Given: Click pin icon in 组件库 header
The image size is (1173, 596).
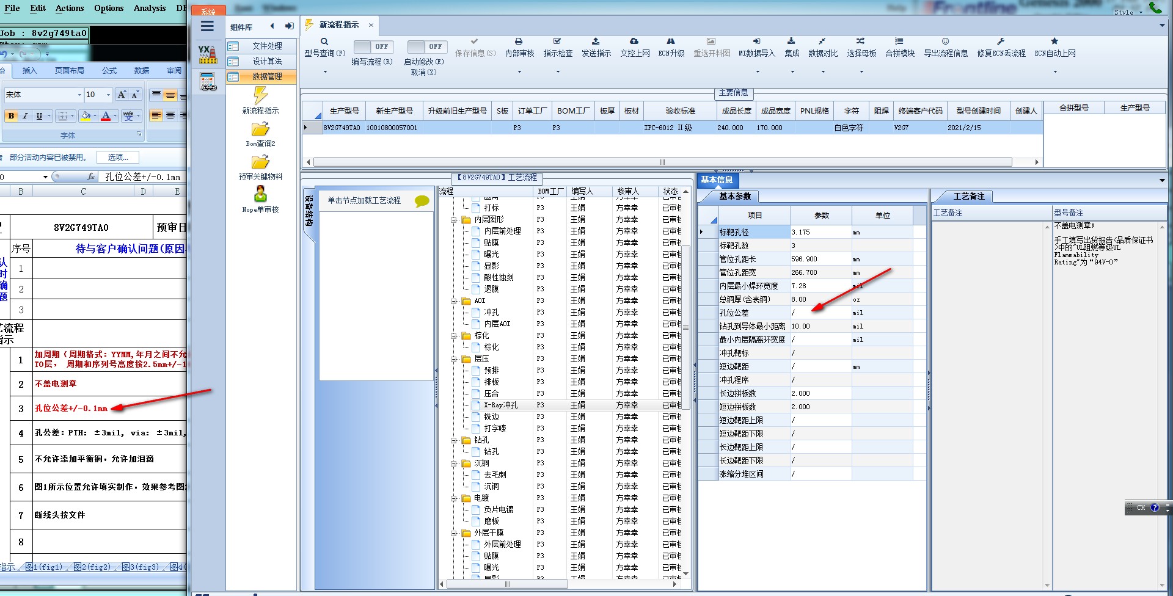Looking at the screenshot, I should [x=289, y=26].
